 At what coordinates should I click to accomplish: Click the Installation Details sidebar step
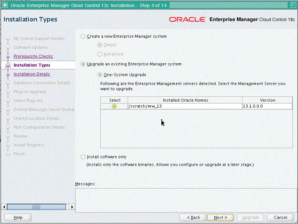click(x=8, y=74)
